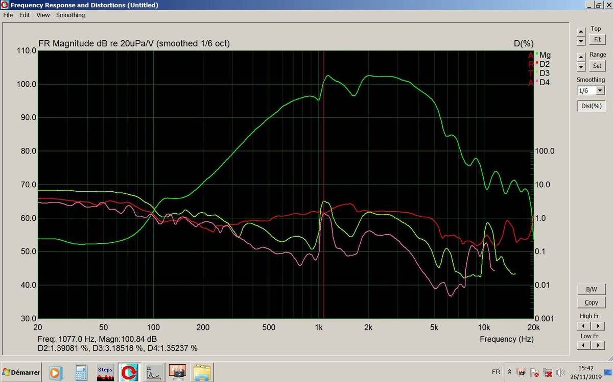This screenshot has width=613, height=382.
Task: Open the Steps application taskbar icon
Action: tap(105, 372)
